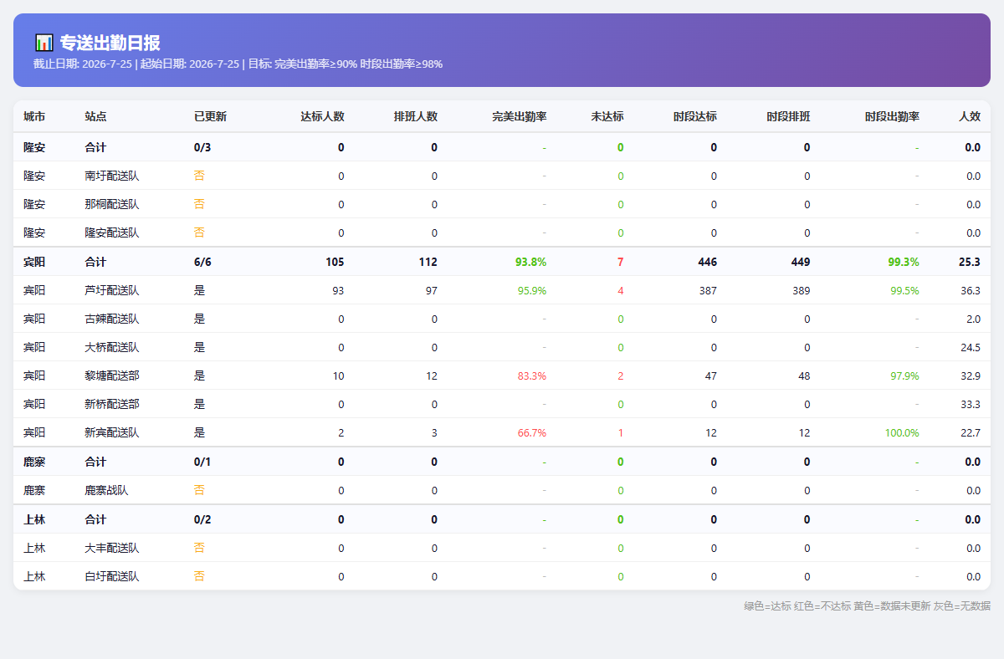This screenshot has height=659, width=1004.
Task: Select the 100.0% 时段出勤率 value
Action: [x=902, y=432]
